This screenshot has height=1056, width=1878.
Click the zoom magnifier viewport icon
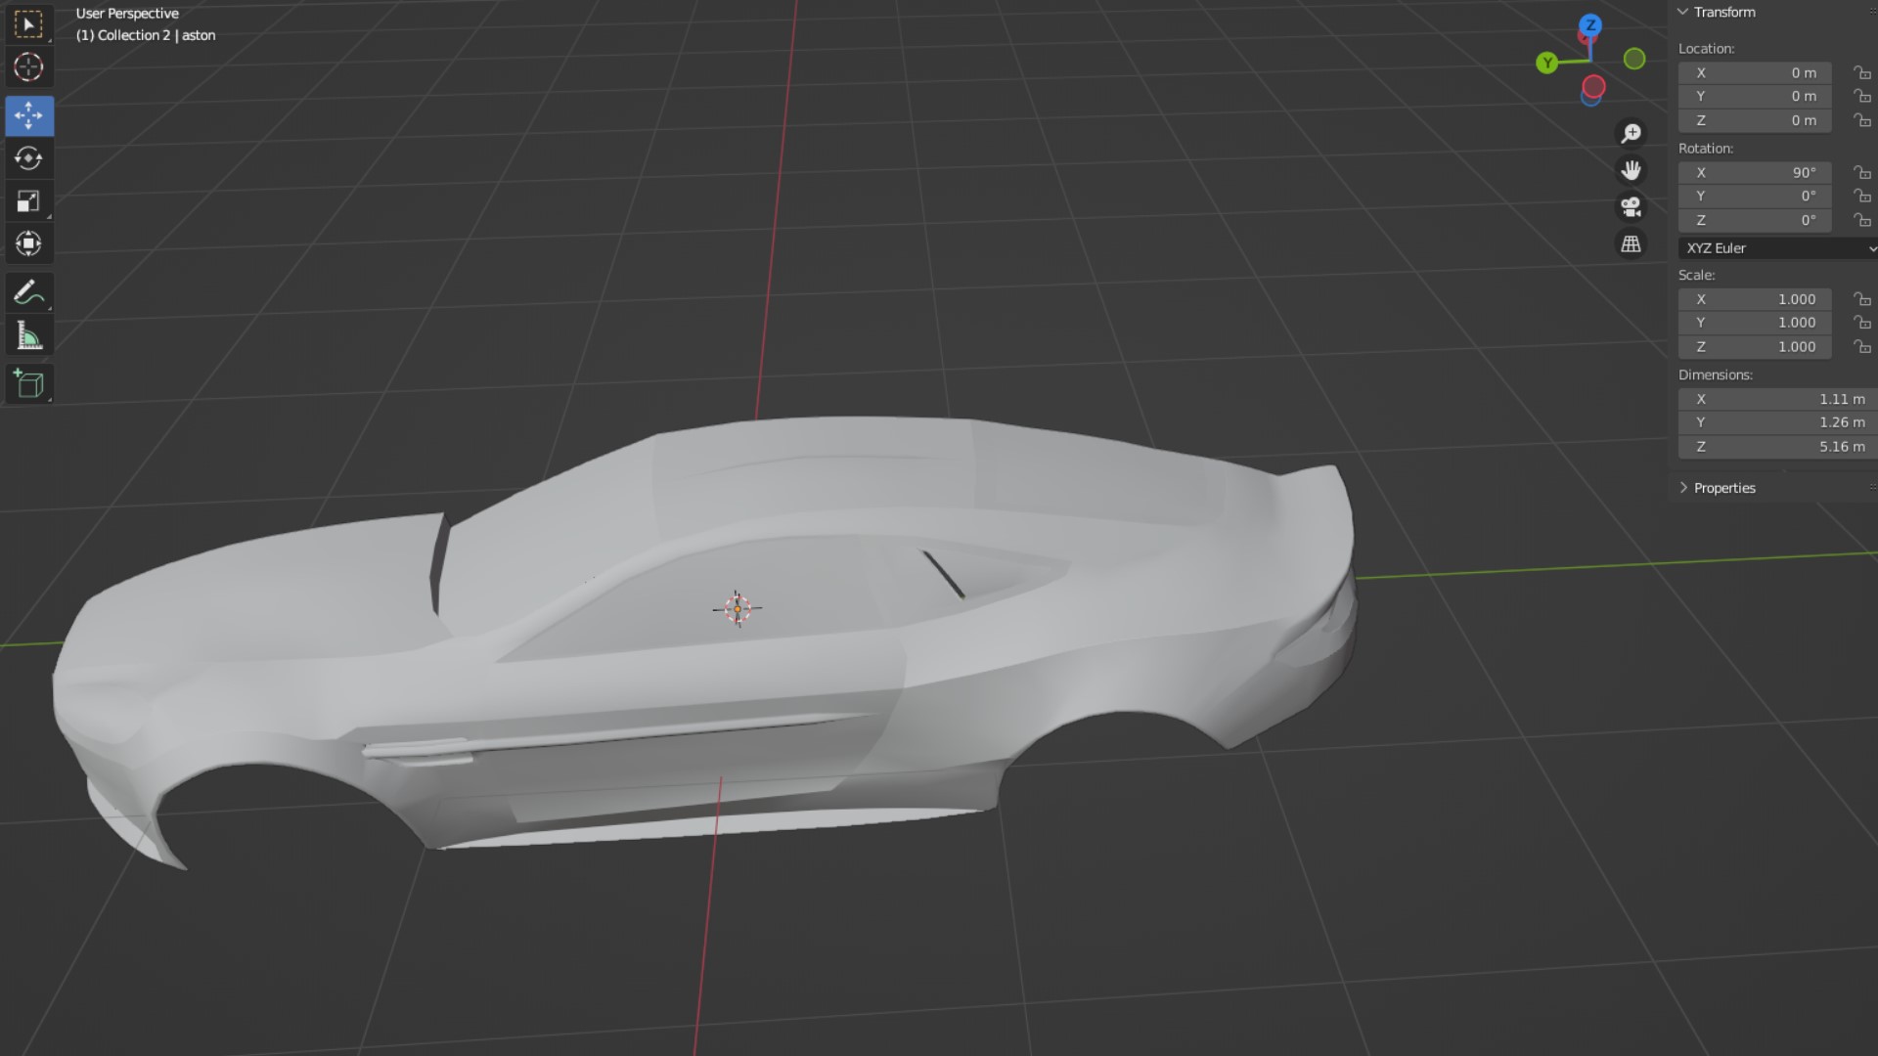[x=1631, y=133]
